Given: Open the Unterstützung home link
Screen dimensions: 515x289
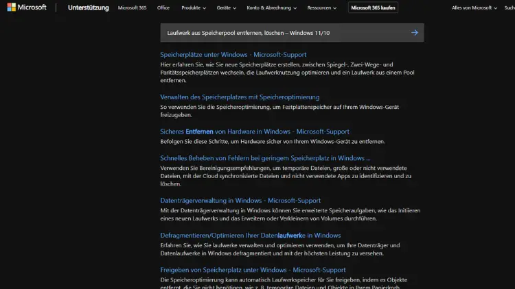Looking at the screenshot, I should [88, 8].
